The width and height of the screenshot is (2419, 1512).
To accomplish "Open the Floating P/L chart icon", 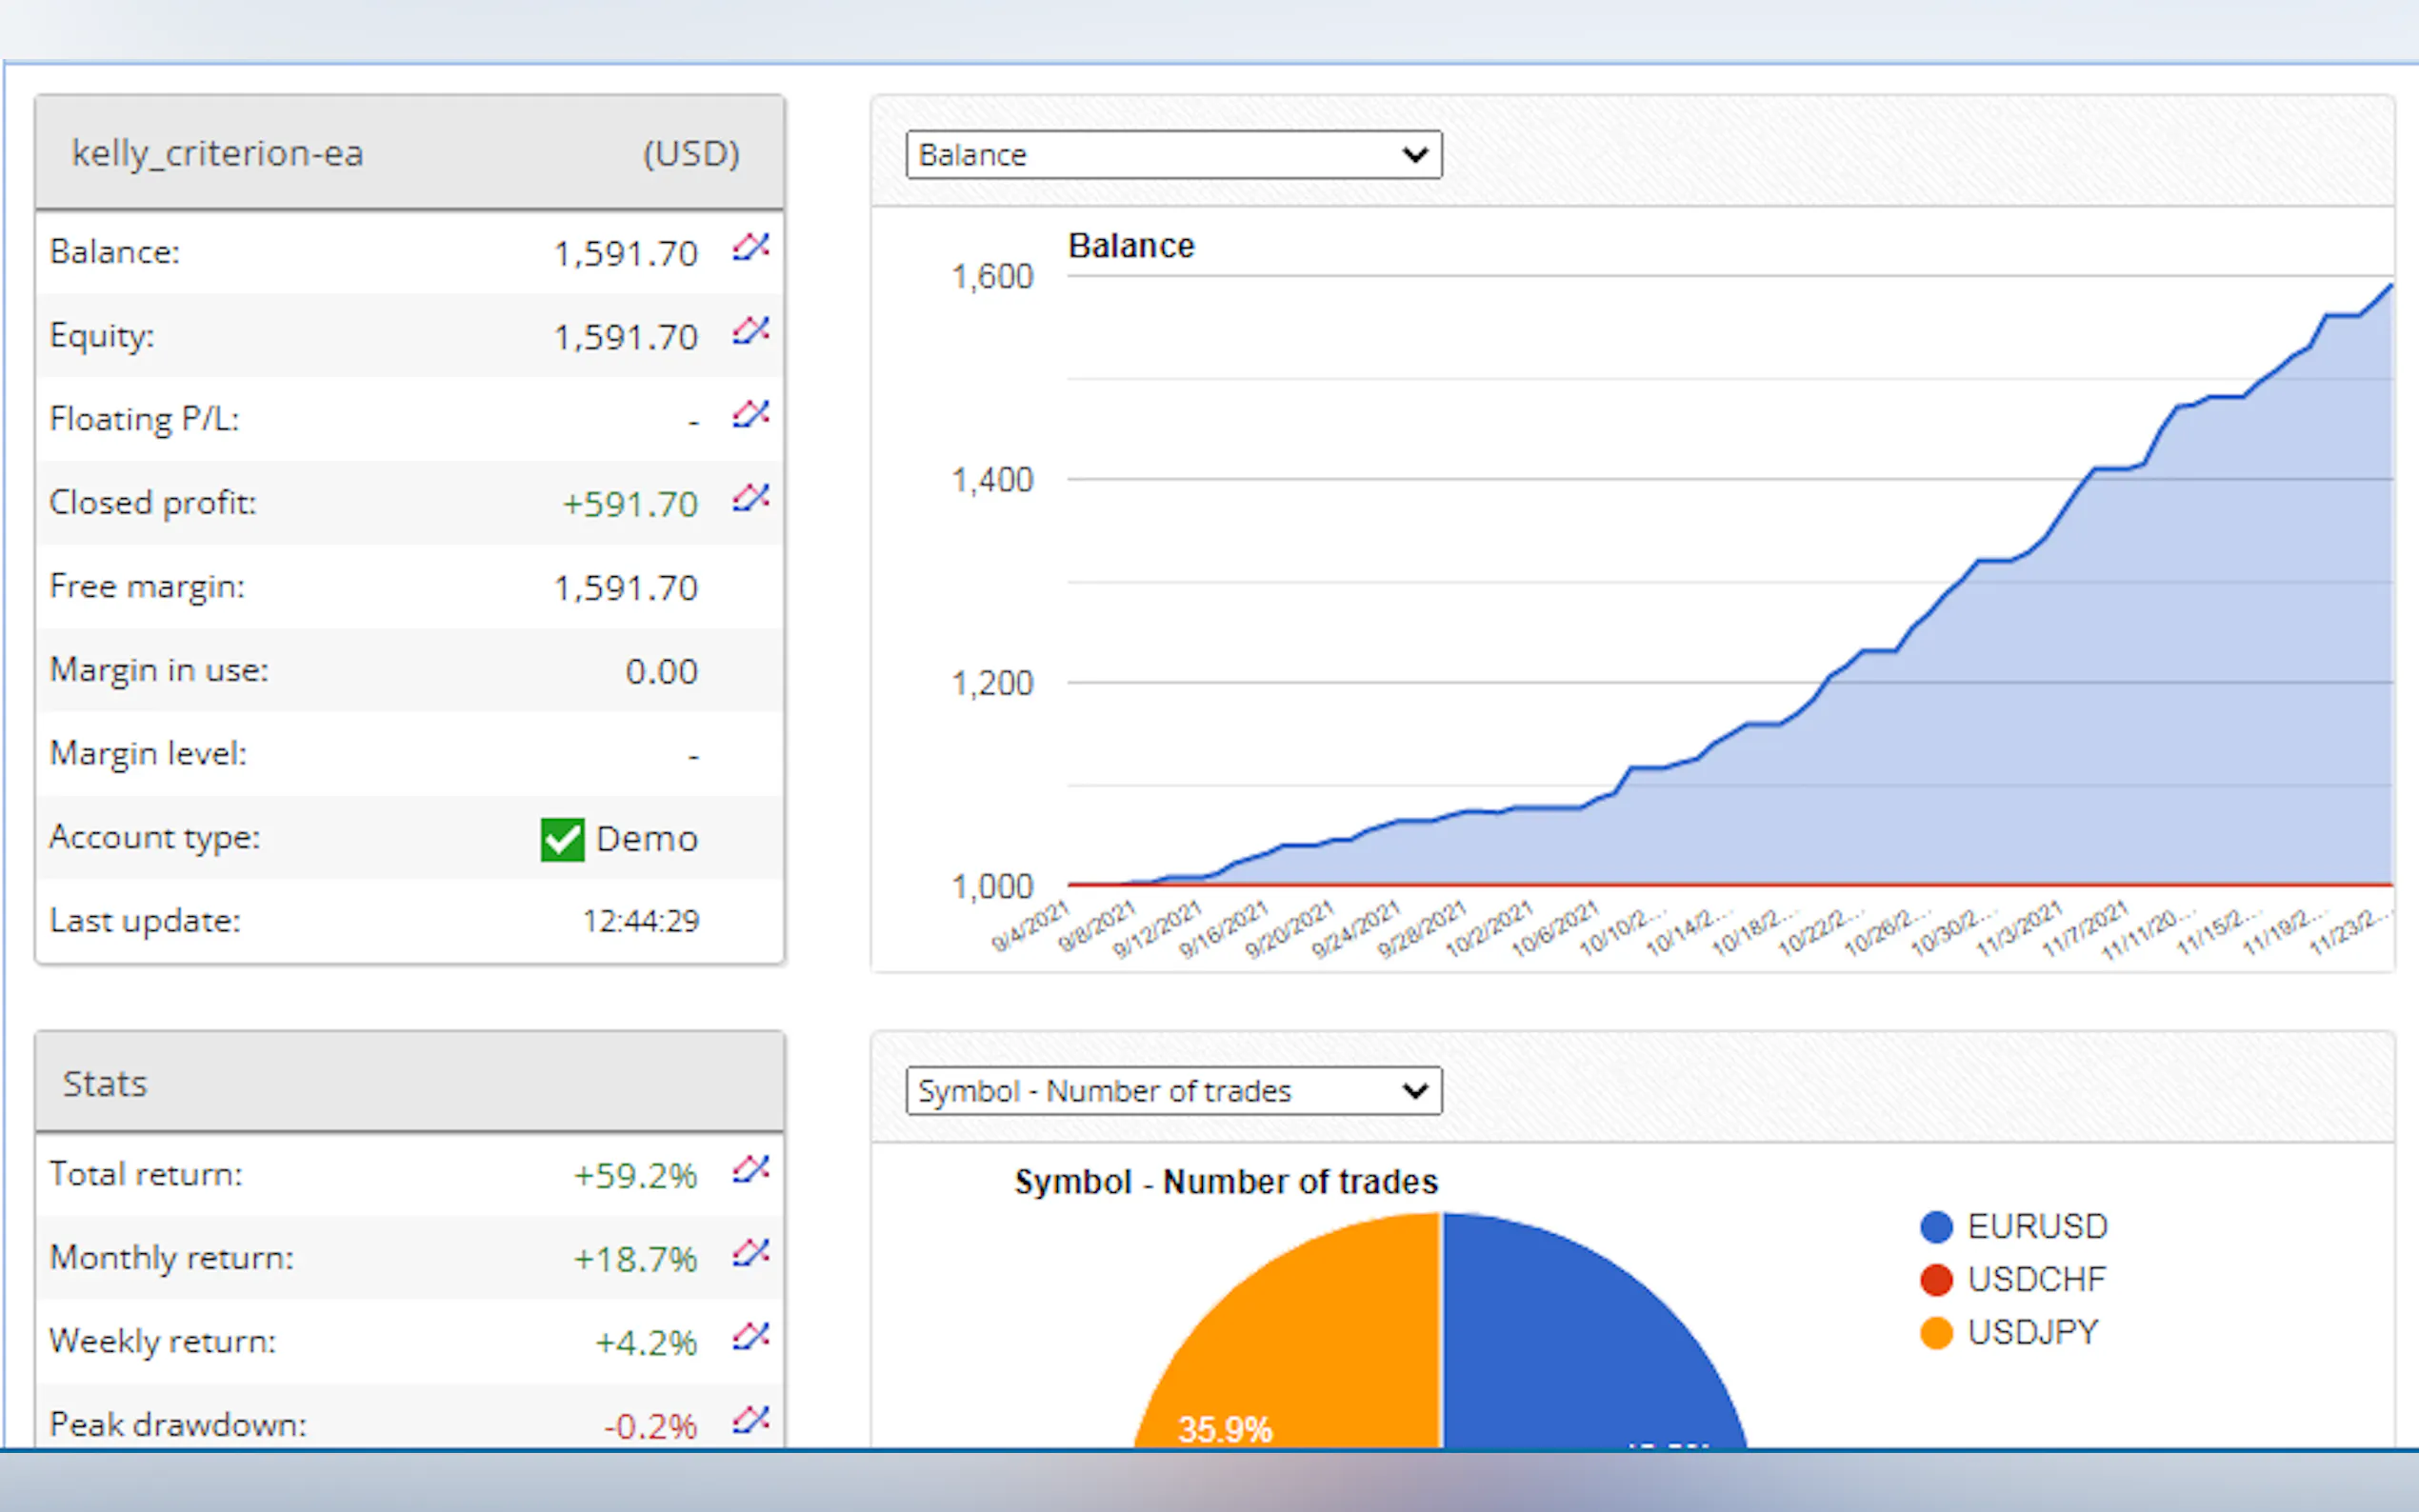I will [750, 414].
